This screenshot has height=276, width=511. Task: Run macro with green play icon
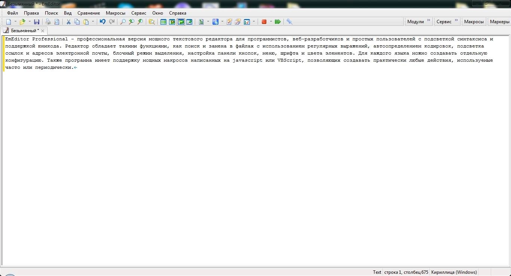(278, 22)
